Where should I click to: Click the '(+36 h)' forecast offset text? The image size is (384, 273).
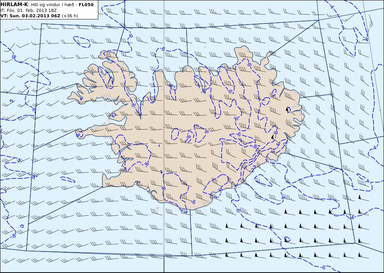70,16
